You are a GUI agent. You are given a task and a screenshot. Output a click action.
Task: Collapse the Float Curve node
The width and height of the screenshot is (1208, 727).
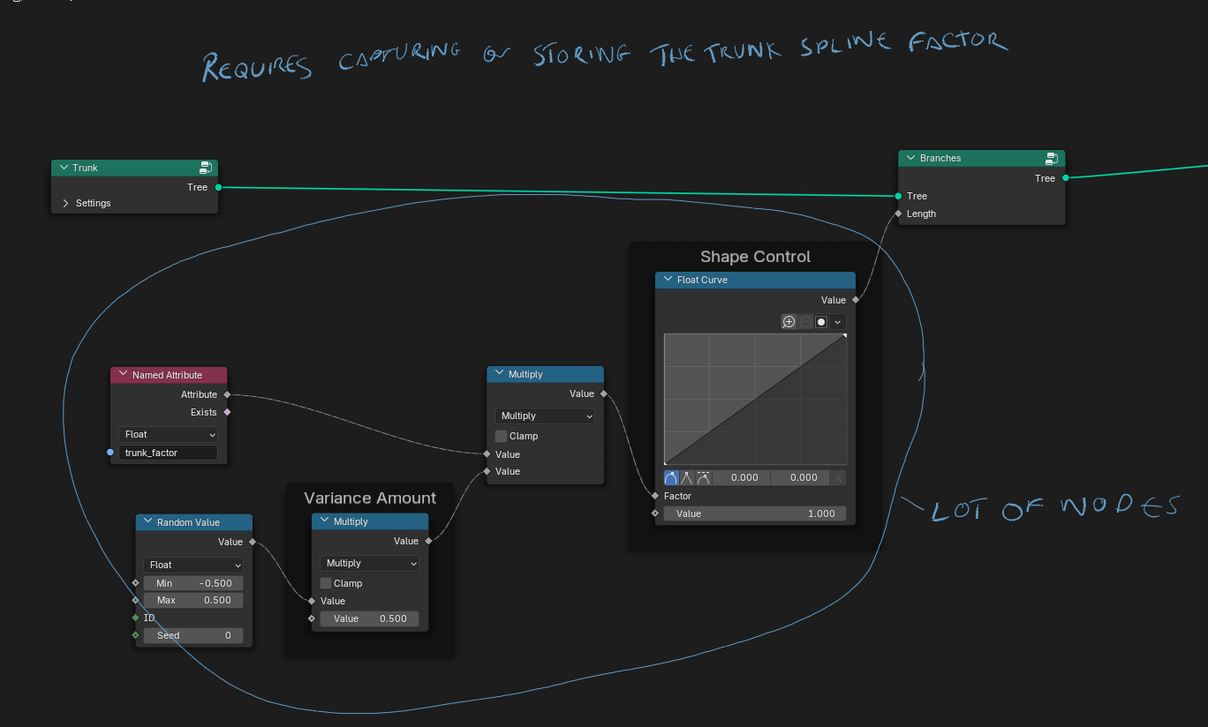(668, 280)
